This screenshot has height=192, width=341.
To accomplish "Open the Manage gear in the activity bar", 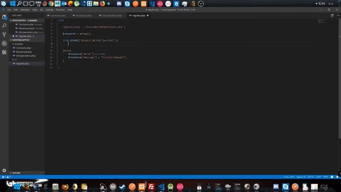I will (4, 171).
